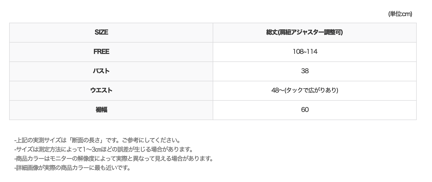Click the (単位:cm) unit label
This screenshot has width=432, height=182.
point(400,14)
